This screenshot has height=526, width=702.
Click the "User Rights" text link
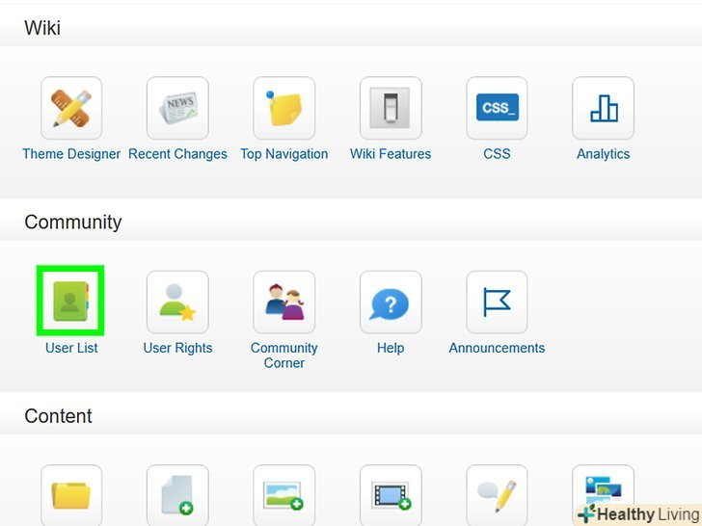click(x=177, y=348)
